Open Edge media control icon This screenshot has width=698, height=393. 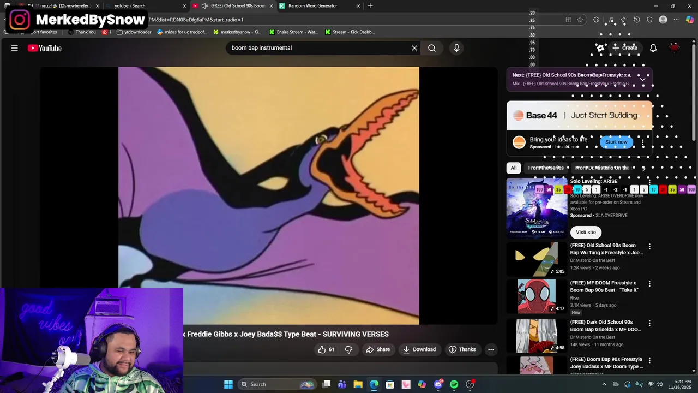click(x=611, y=20)
